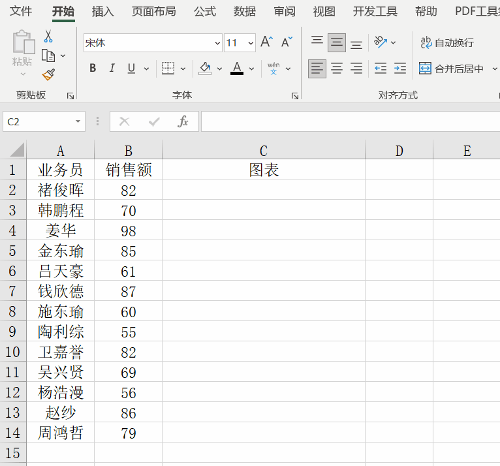Image resolution: width=500 pixels, height=466 pixels.
Task: Open the font size dropdown
Action: pyautogui.click(x=251, y=42)
